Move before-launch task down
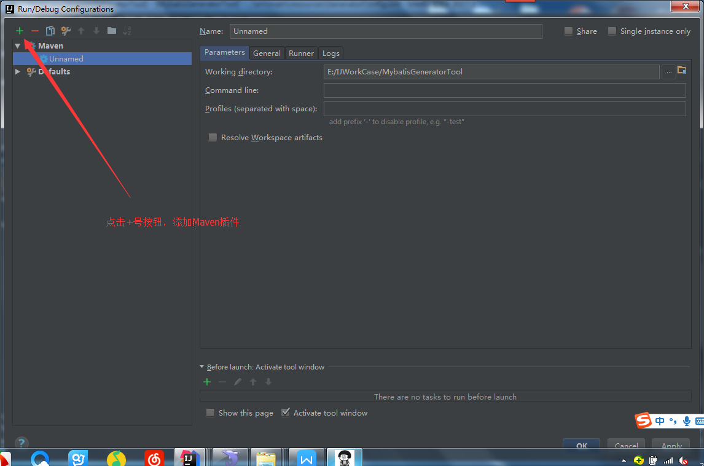Viewport: 704px width, 466px height. click(268, 382)
